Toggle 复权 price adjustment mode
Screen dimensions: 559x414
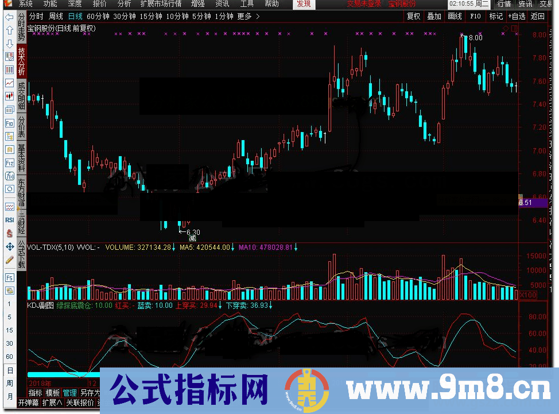click(413, 16)
